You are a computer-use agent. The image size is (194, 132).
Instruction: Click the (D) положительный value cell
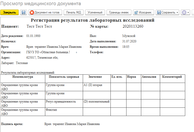[96, 102]
